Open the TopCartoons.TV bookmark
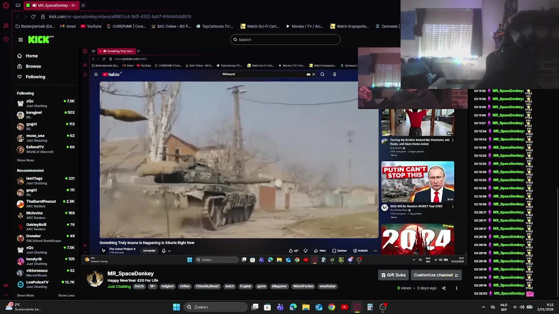 click(214, 26)
